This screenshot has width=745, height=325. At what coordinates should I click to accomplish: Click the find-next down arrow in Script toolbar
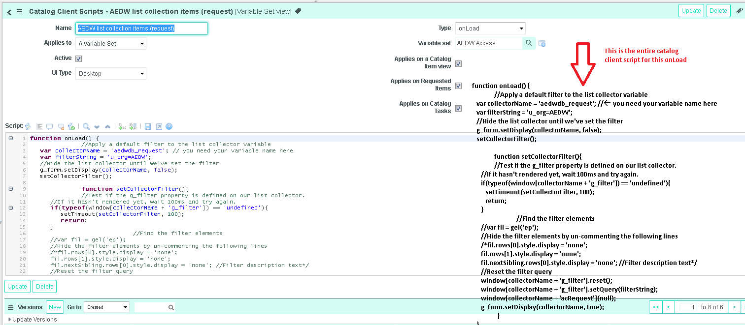point(97,126)
